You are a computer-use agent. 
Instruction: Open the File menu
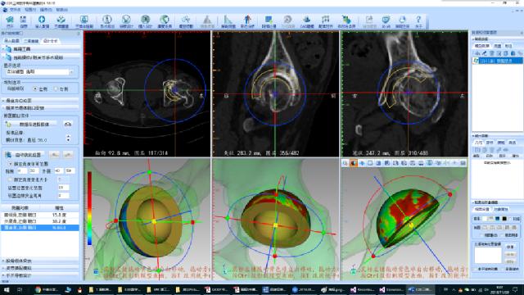[x=15, y=10]
